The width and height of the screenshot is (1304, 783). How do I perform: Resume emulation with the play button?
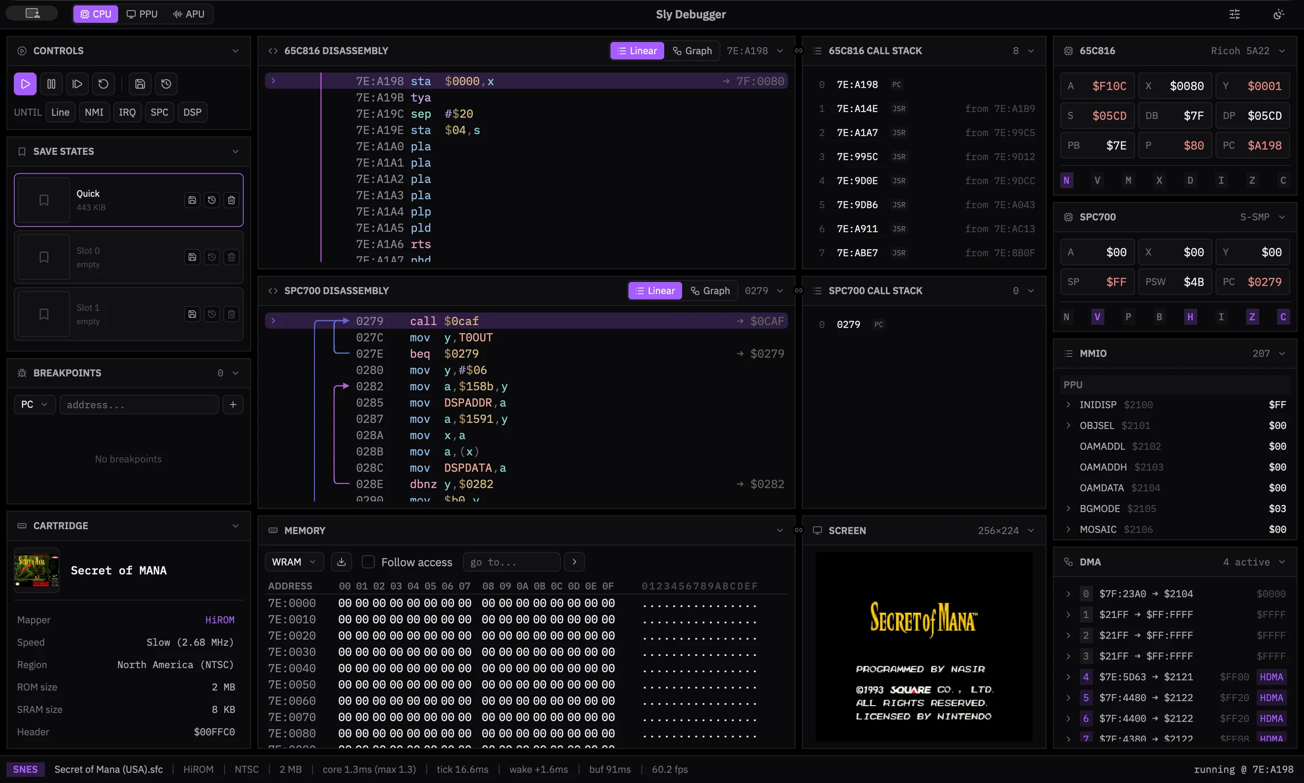click(25, 84)
